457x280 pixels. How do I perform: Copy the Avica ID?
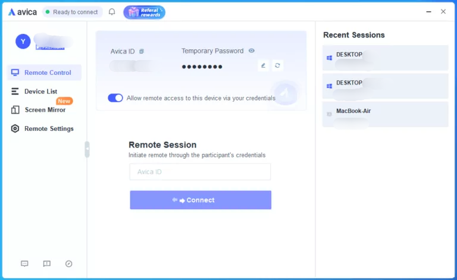pos(142,51)
